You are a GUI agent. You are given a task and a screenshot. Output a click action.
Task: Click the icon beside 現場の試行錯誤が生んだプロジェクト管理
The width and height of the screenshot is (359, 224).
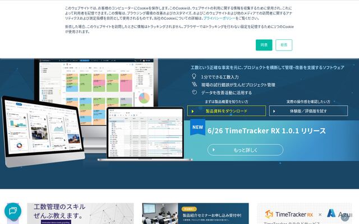point(195,85)
